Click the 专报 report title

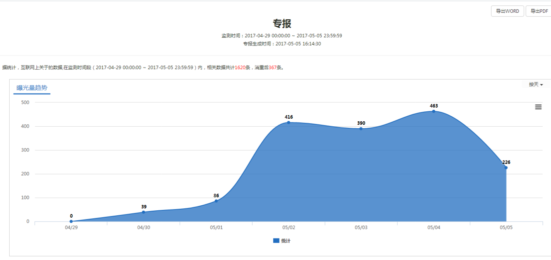[x=282, y=24]
